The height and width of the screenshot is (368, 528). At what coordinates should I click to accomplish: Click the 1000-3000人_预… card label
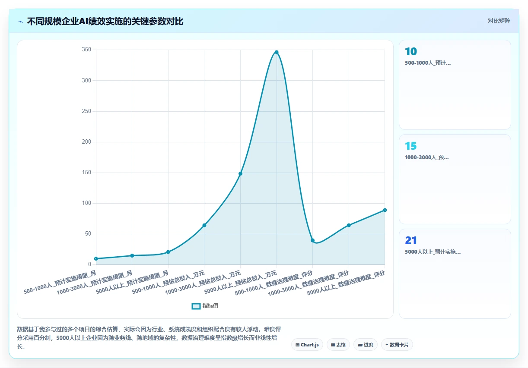427,157
